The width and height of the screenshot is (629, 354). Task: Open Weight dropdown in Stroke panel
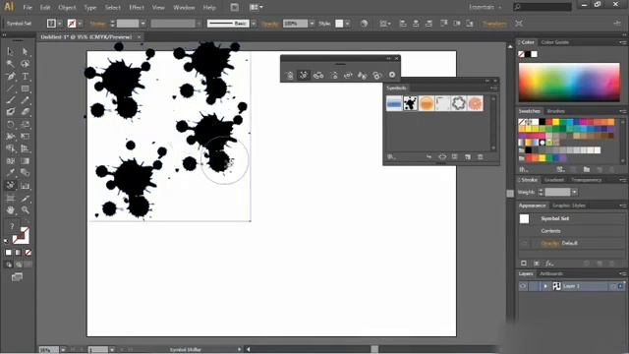pyautogui.click(x=574, y=193)
